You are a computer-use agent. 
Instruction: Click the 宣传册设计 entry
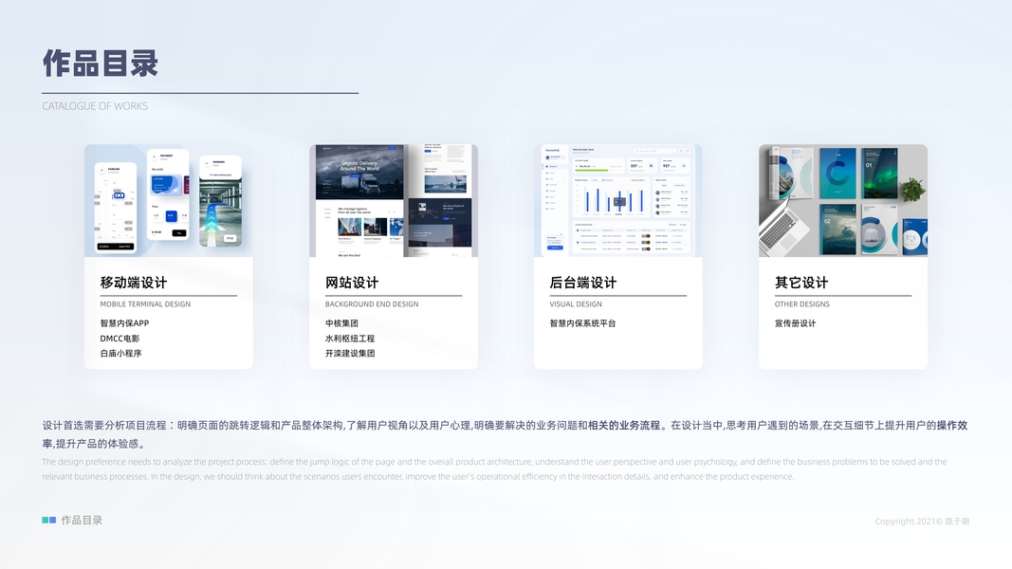point(795,323)
